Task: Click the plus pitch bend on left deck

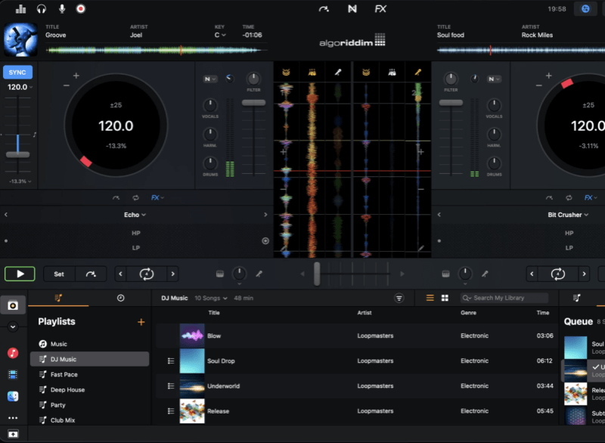Action: pos(76,76)
